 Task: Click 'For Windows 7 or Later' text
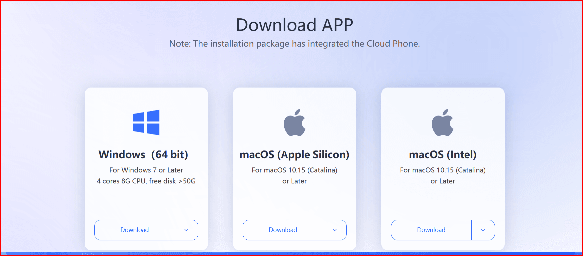click(x=146, y=170)
